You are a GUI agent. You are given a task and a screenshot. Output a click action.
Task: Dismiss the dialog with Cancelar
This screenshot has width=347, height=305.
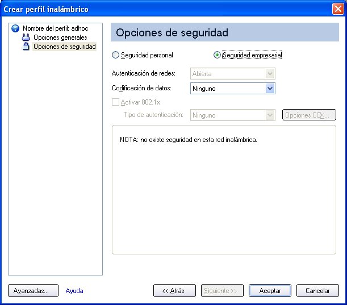click(x=317, y=291)
